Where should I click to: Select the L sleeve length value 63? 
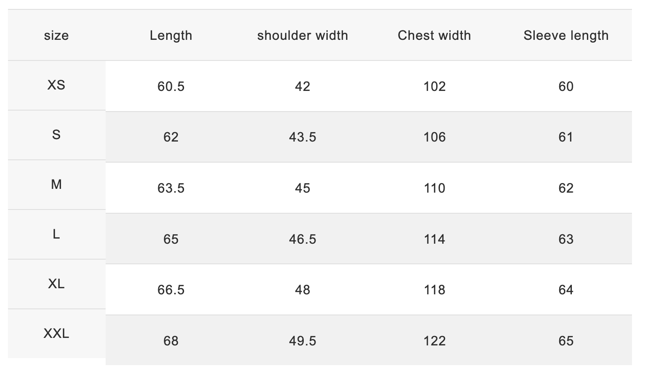click(x=566, y=239)
